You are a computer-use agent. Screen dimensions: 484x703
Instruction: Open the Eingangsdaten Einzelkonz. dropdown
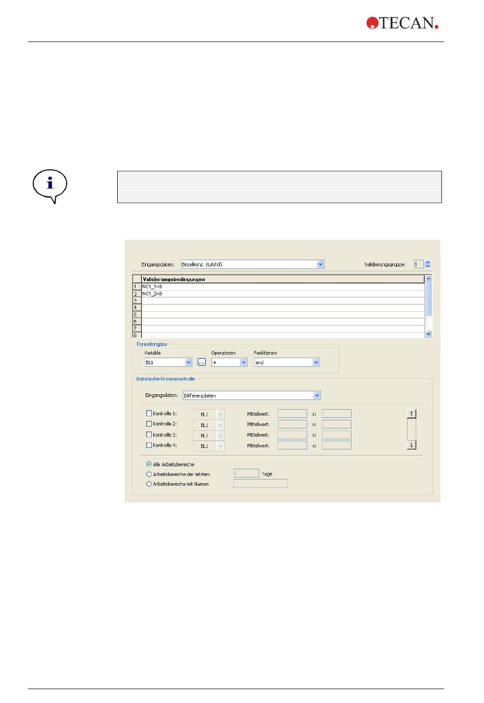click(x=320, y=264)
